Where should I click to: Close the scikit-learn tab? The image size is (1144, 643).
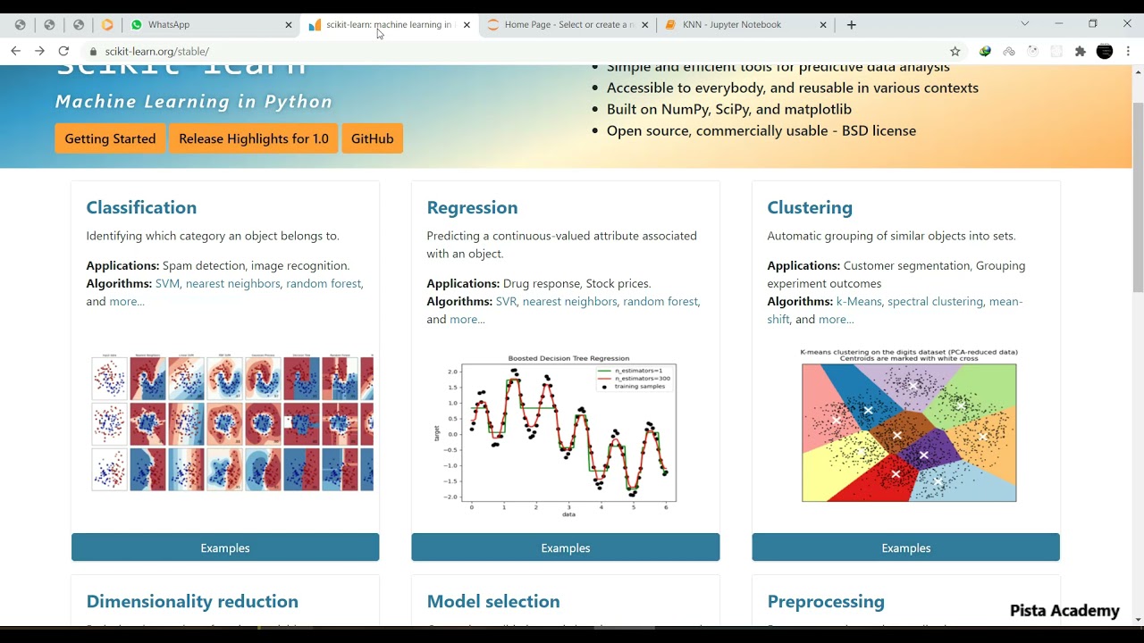click(x=467, y=25)
